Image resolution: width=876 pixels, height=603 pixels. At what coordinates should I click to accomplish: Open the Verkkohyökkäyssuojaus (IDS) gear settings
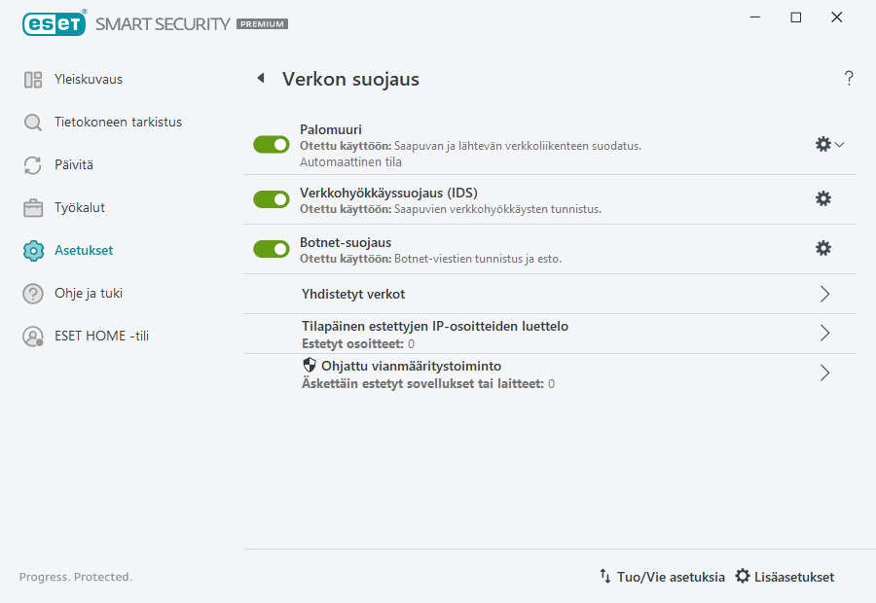[823, 198]
